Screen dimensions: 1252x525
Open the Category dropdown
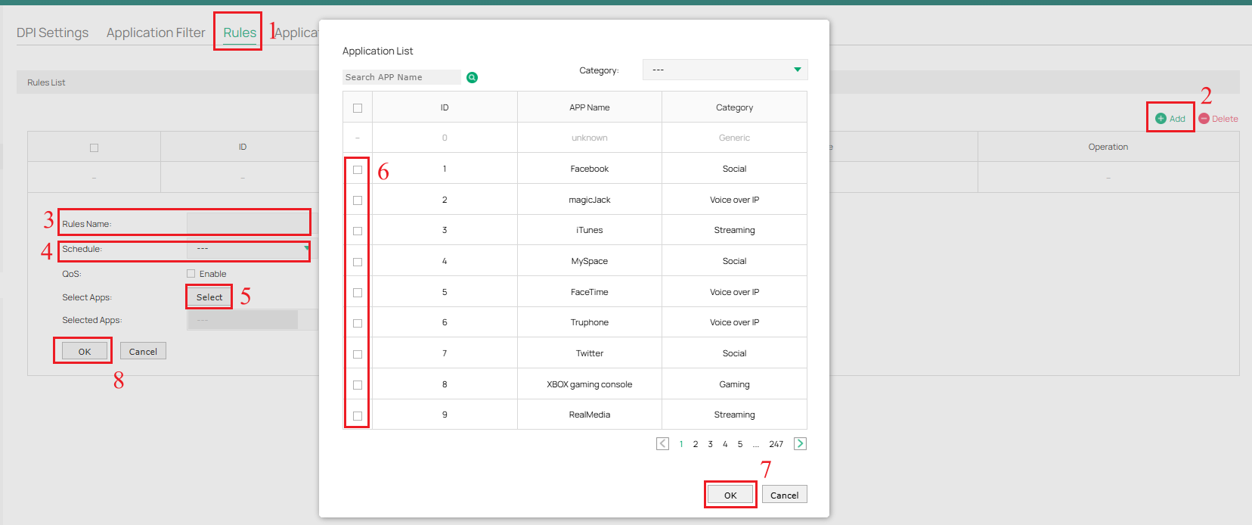tap(725, 70)
